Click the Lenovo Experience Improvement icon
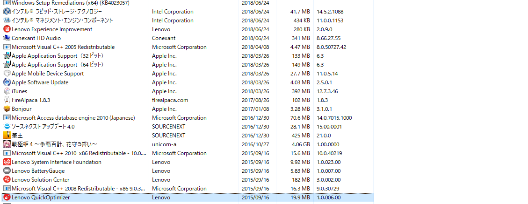Screen dimensions: 528x204 click(x=7, y=29)
